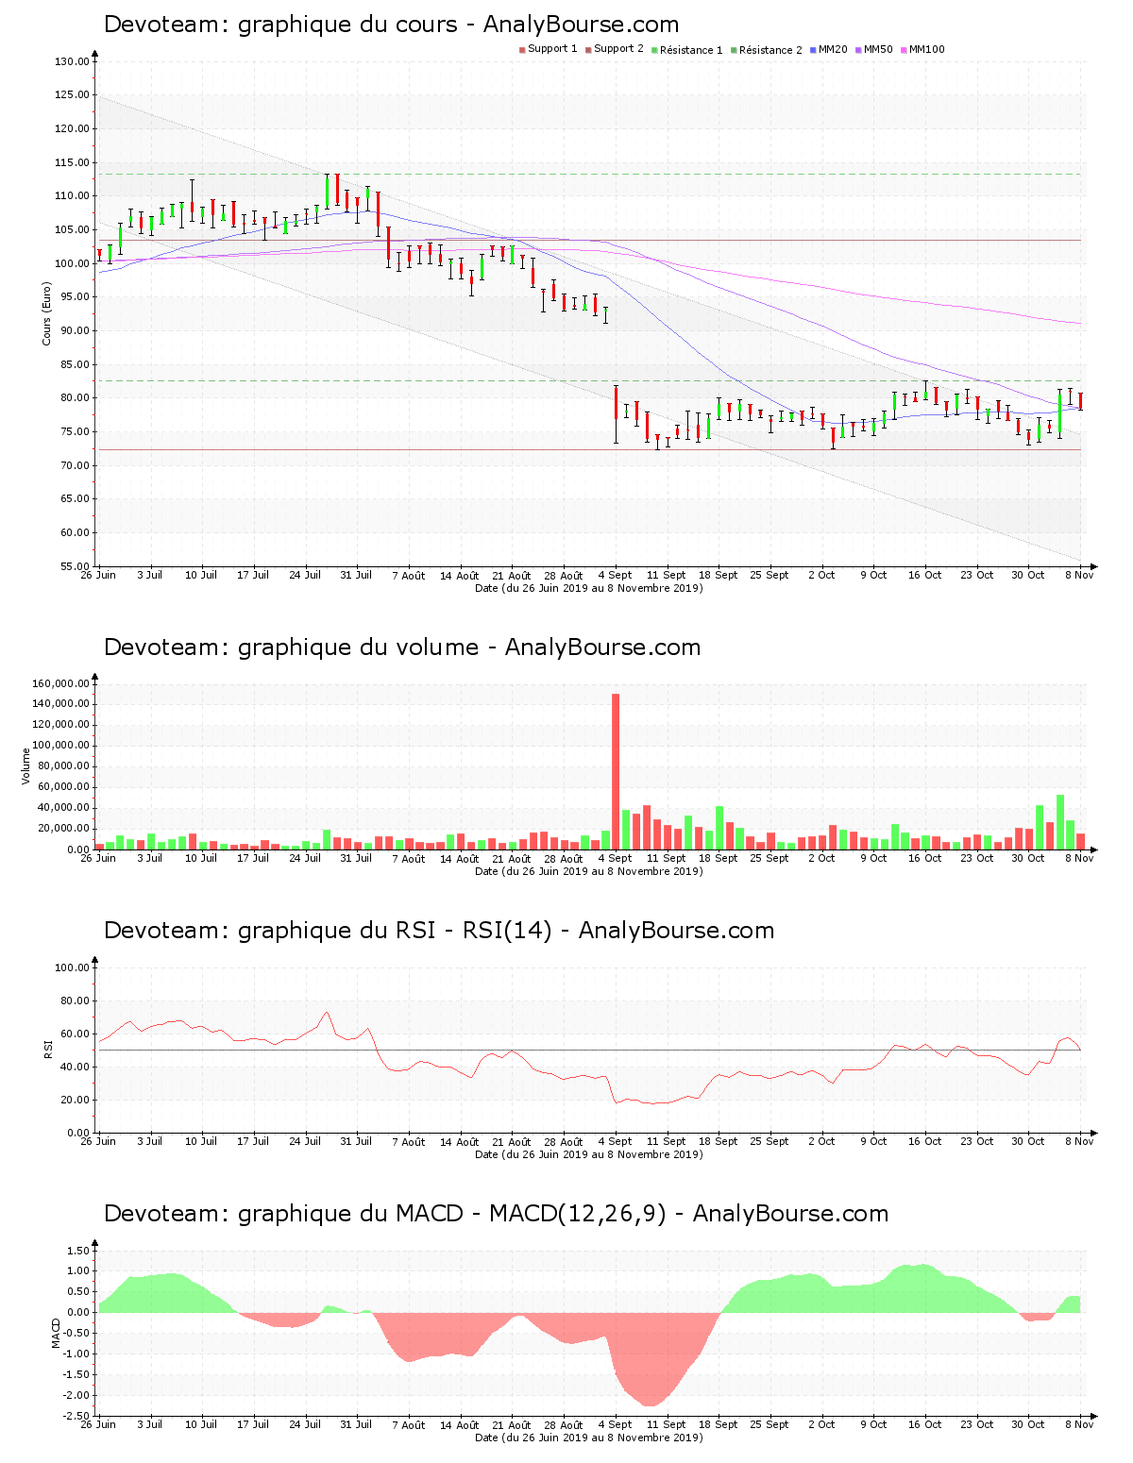Click the '31 Juil' date under volume chart
This screenshot has height=1463, width=1133.
pos(357,858)
